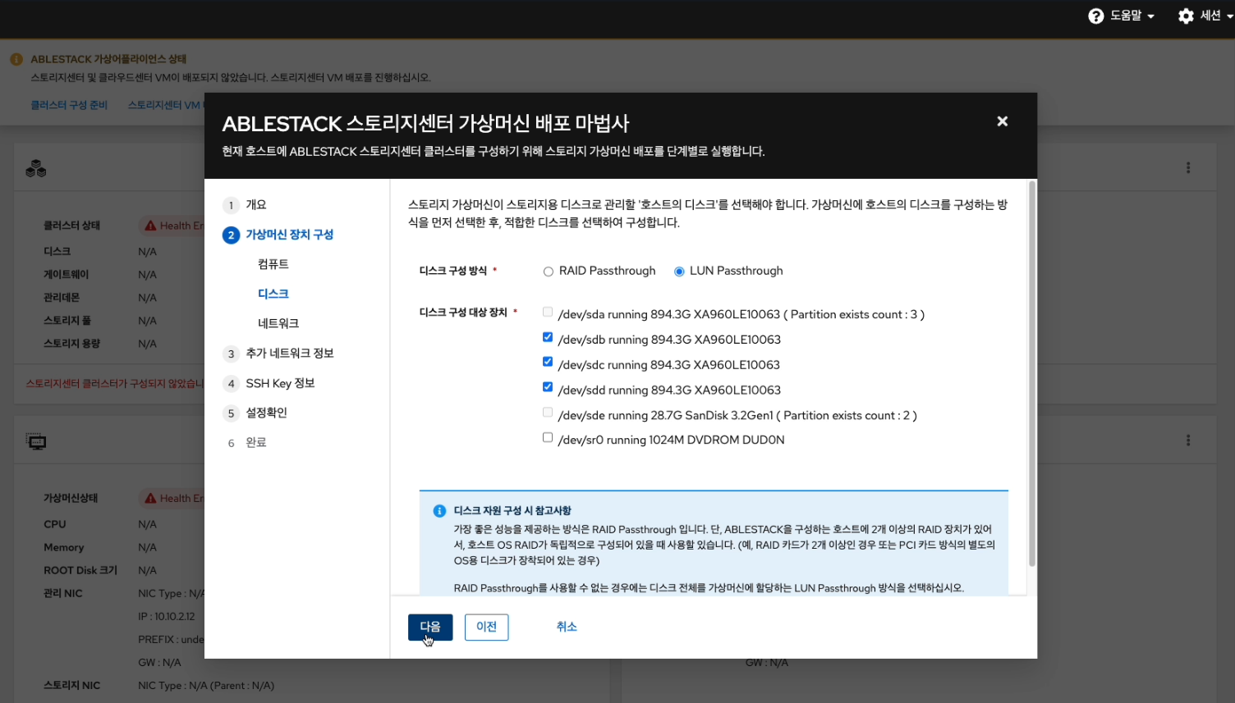The width and height of the screenshot is (1235, 703).
Task: Click the virtual machine monitor icon
Action: click(36, 442)
